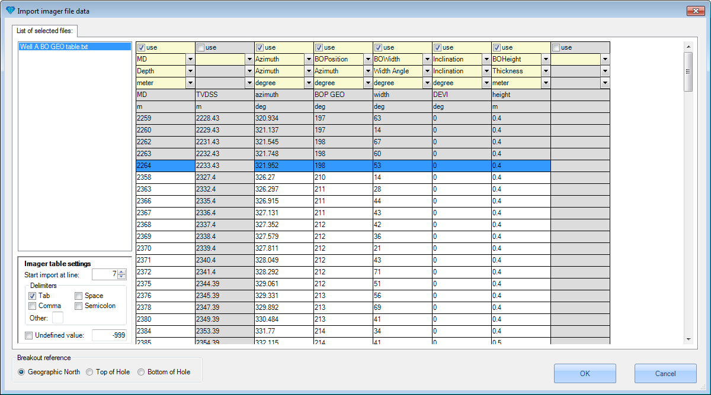Click the Other delimiter text field
This screenshot has width=711, height=395.
click(57, 318)
